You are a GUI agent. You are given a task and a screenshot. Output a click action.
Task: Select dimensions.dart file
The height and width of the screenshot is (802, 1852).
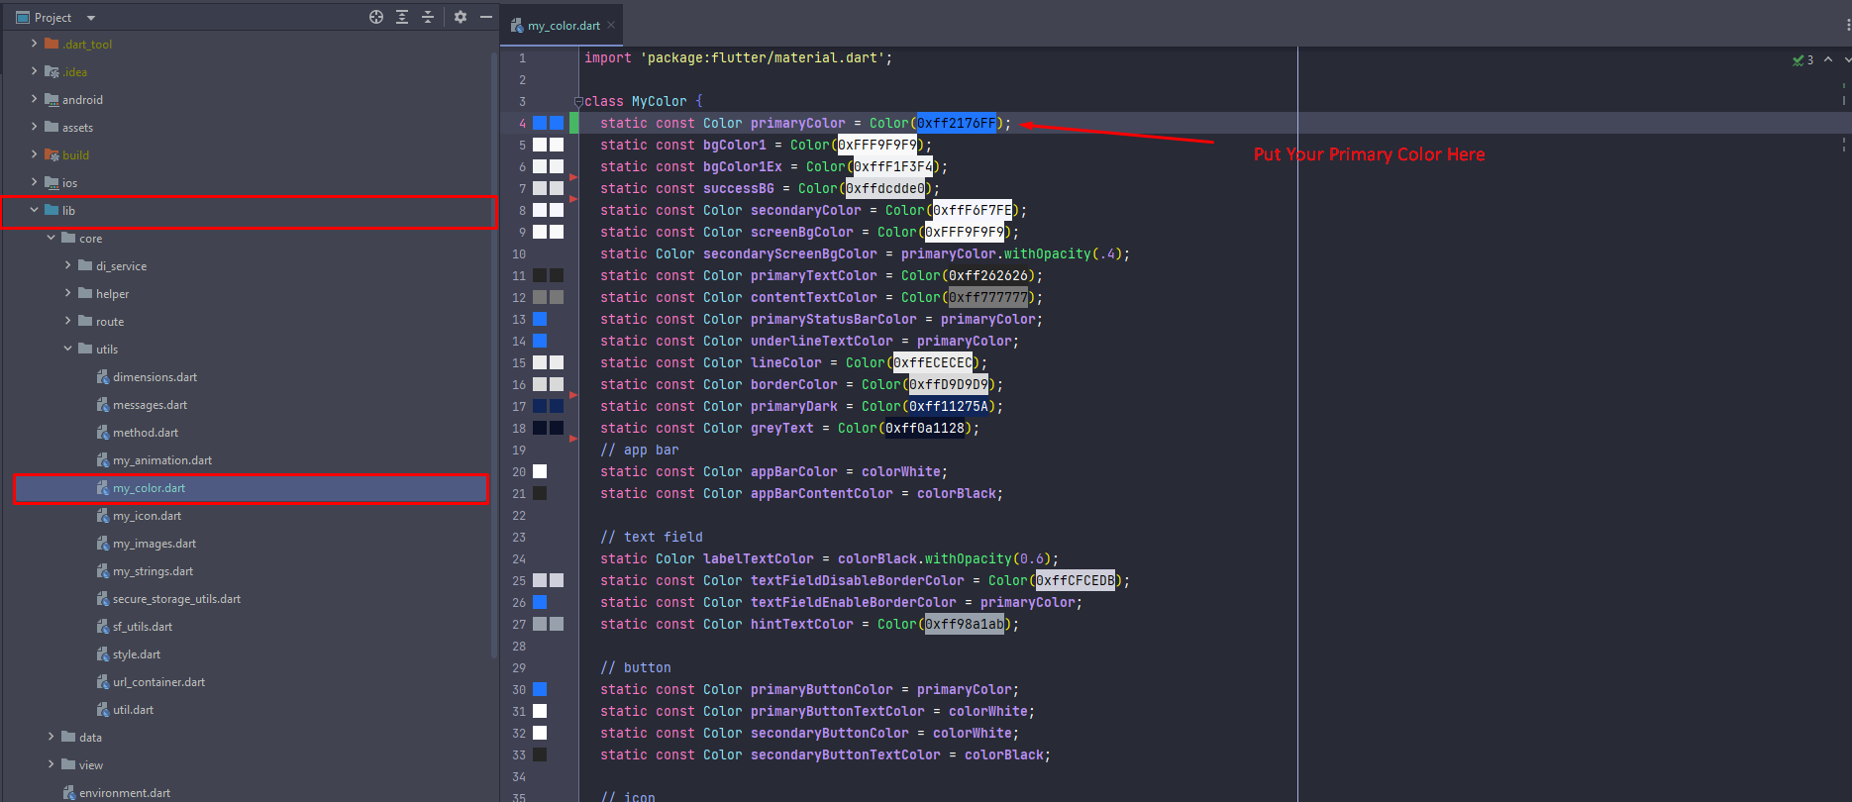(154, 377)
